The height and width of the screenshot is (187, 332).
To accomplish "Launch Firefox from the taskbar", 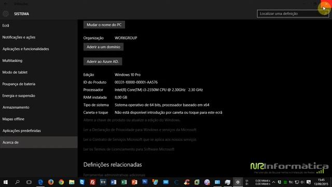I will 51,182.
